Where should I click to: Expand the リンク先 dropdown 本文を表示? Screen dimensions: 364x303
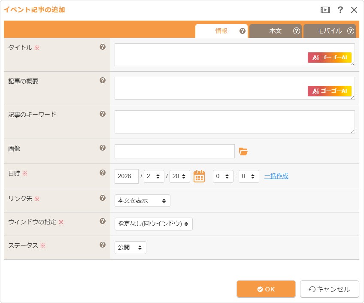142,201
